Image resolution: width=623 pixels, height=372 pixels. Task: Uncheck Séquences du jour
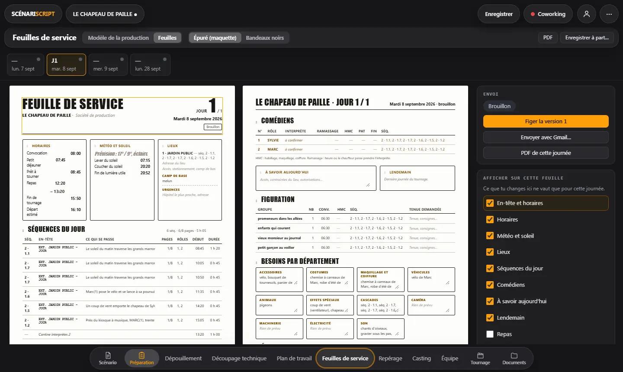(490, 268)
